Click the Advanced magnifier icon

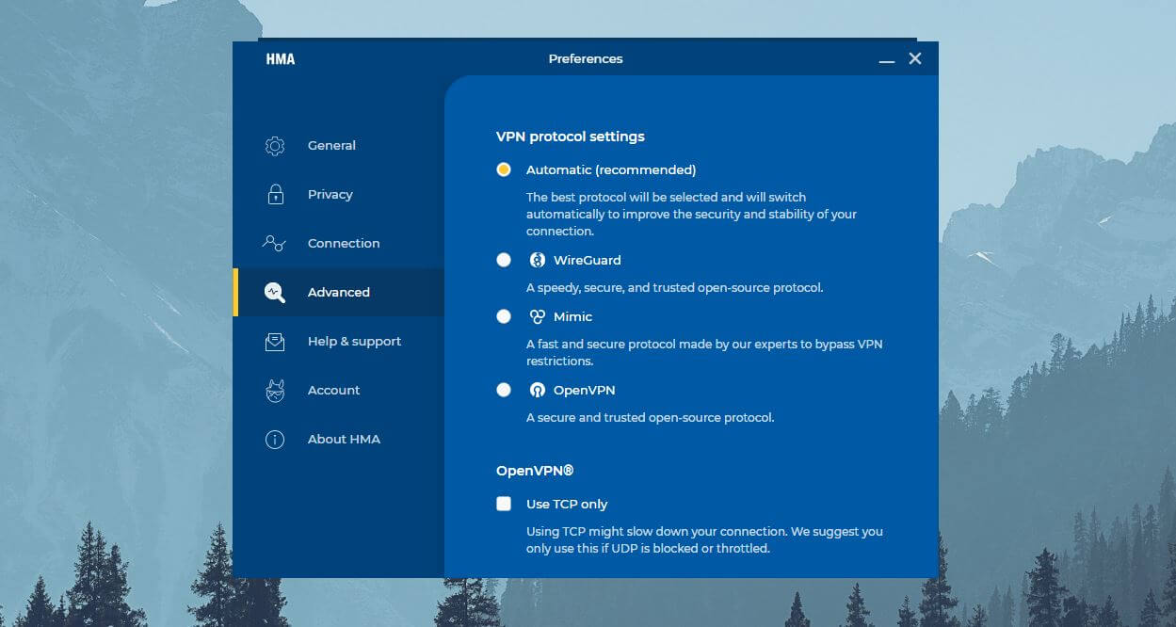[275, 293]
